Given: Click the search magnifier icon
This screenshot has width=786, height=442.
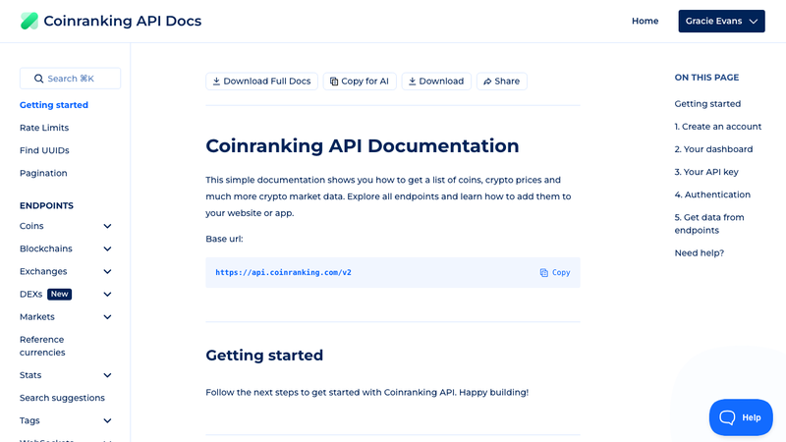Looking at the screenshot, I should (x=38, y=79).
